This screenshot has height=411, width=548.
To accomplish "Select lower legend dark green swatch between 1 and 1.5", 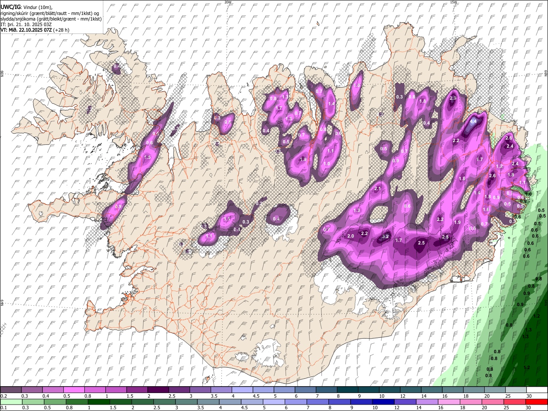I will coord(98,402).
